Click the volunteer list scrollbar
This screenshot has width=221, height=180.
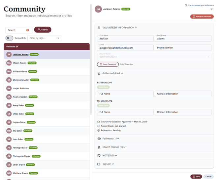[91, 59]
